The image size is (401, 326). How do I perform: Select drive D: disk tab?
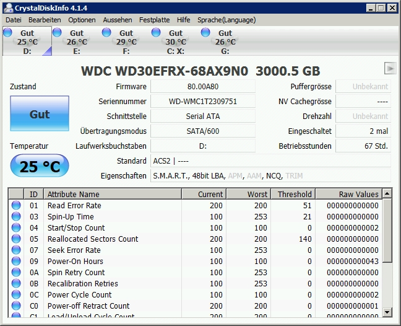coord(27,42)
